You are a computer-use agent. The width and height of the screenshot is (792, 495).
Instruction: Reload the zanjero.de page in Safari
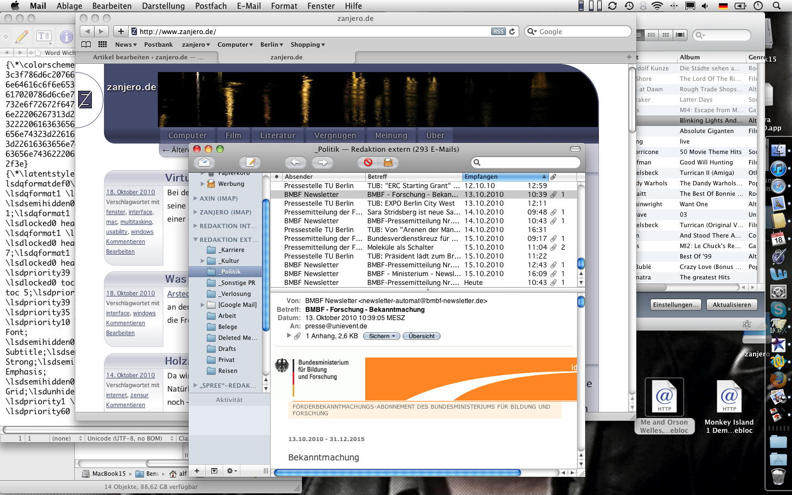[x=512, y=31]
